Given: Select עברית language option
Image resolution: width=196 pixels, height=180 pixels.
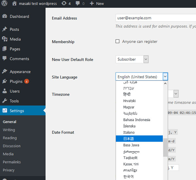Looking at the screenshot, I should pyautogui.click(x=139, y=88).
